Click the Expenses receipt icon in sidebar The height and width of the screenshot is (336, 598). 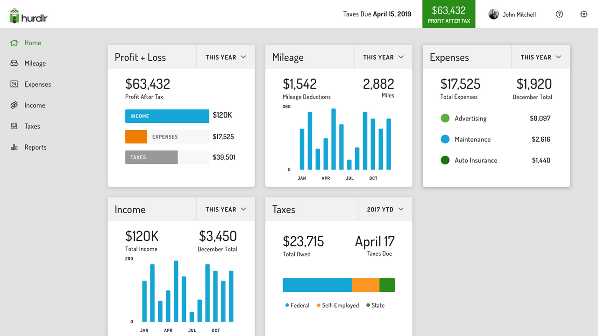[14, 84]
